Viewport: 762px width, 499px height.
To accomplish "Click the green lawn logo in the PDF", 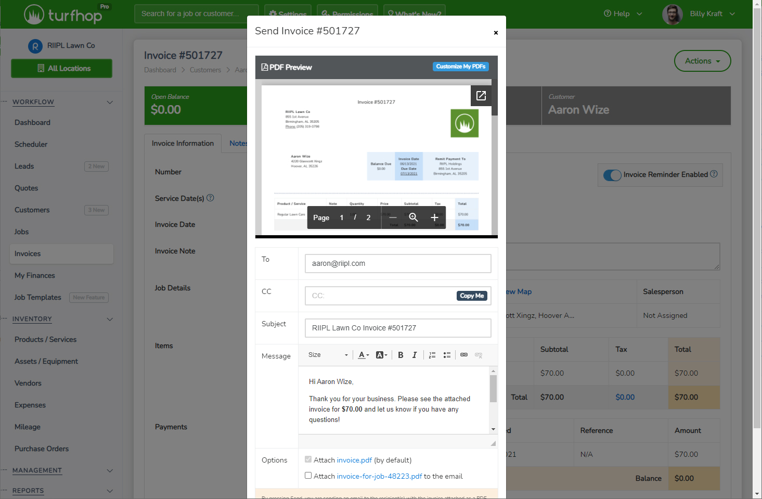I will (x=464, y=123).
